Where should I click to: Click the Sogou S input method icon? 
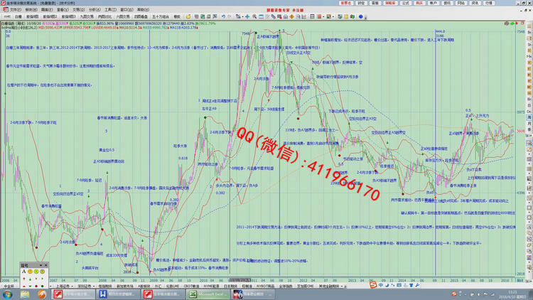(x=373, y=285)
